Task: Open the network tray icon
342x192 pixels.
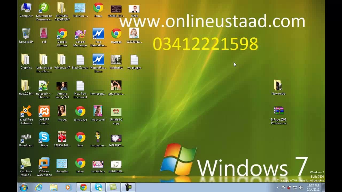Action: [295, 188]
